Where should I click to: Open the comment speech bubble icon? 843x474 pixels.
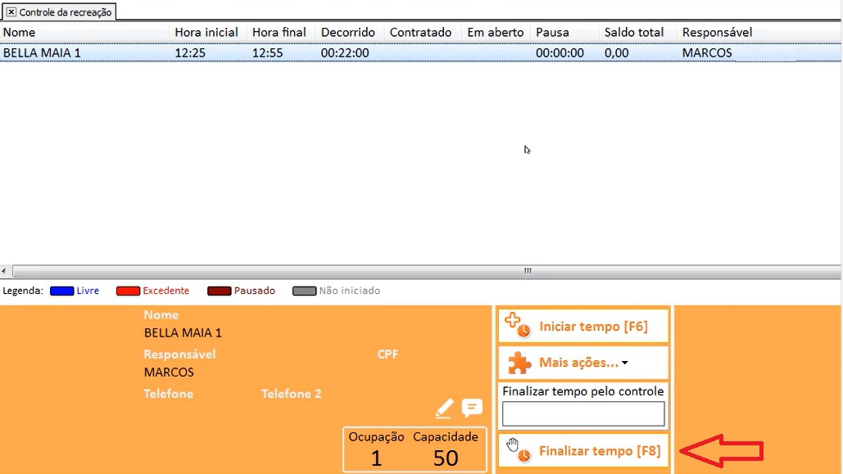click(x=472, y=408)
